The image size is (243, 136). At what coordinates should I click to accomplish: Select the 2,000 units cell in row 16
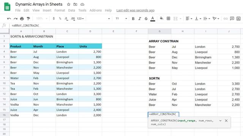click(90, 115)
